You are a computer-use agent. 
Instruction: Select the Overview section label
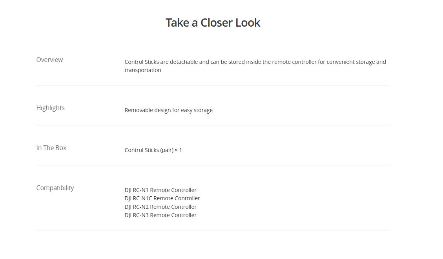(49, 60)
